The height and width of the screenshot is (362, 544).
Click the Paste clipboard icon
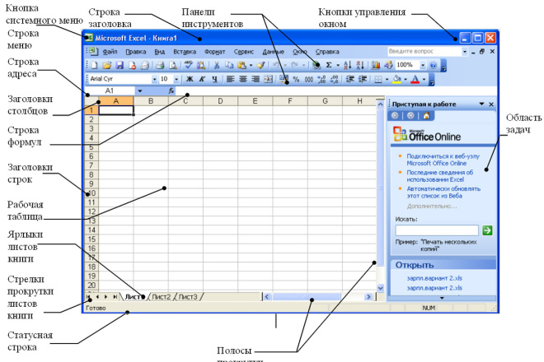242,65
